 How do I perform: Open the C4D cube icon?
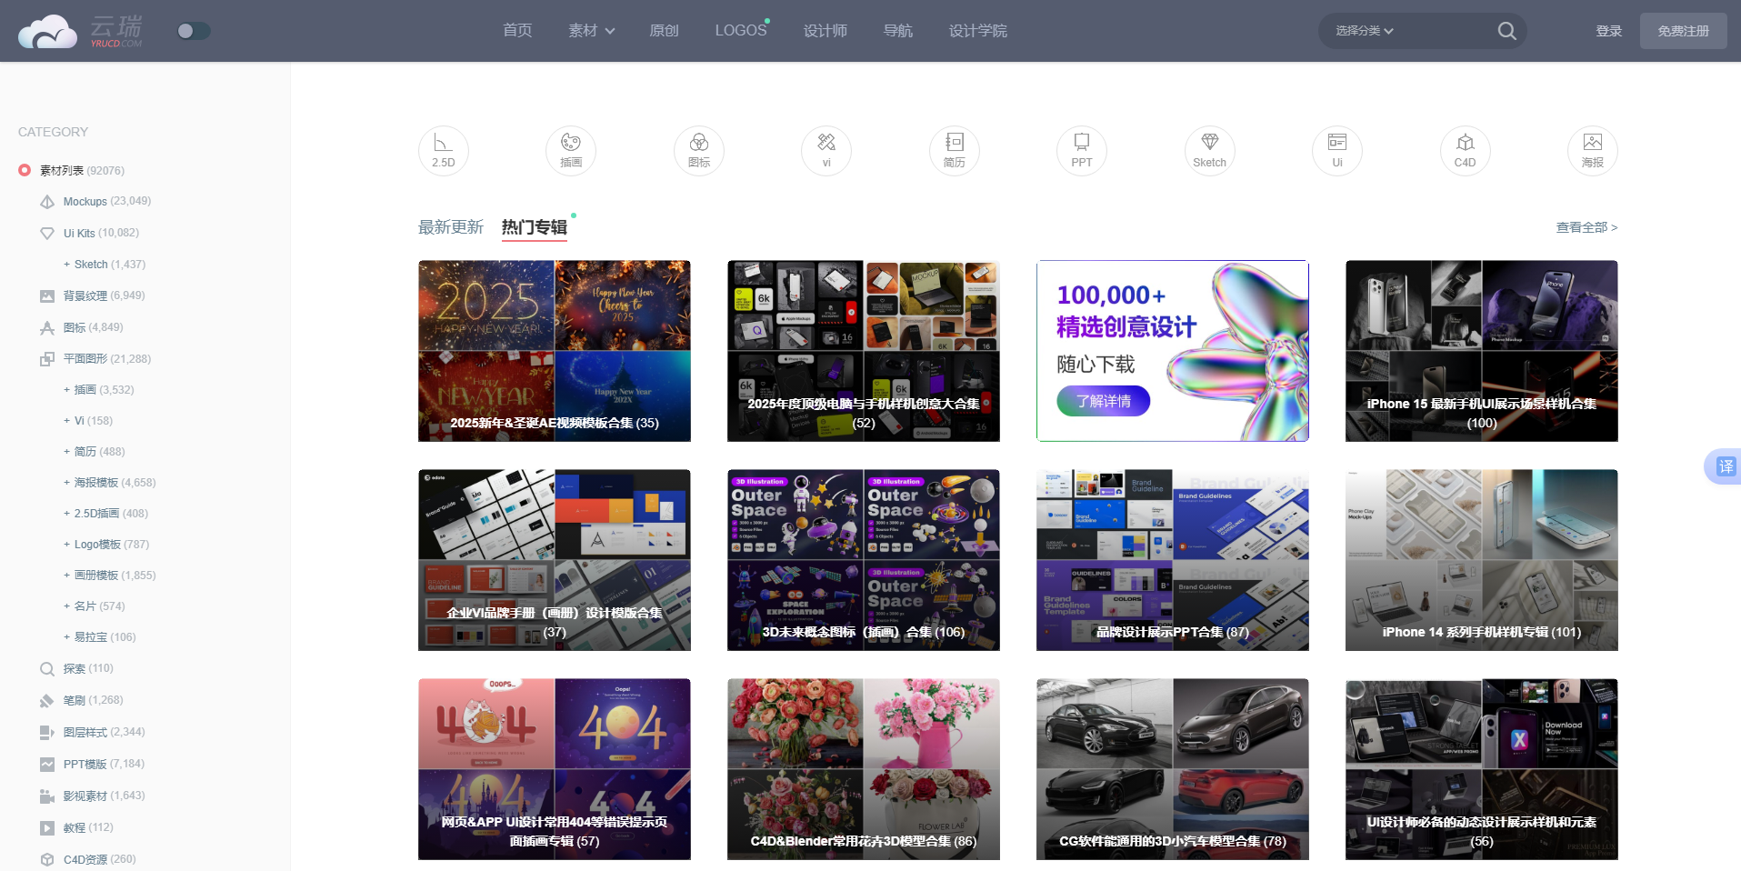1465,150
